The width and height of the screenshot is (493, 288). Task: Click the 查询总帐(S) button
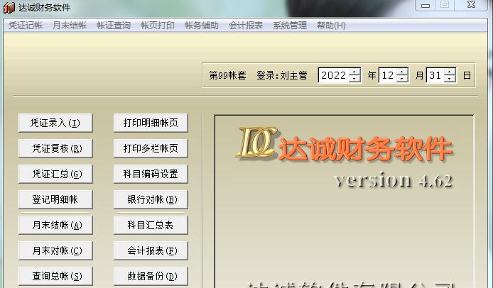pos(55,276)
